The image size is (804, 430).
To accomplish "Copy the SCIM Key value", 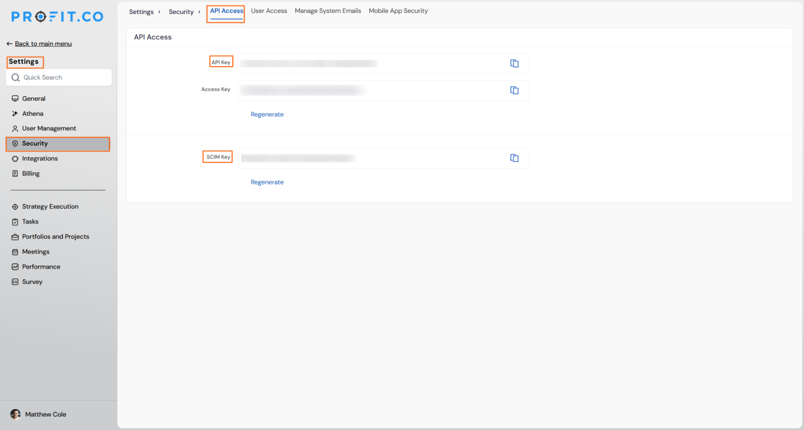I will pyautogui.click(x=514, y=158).
